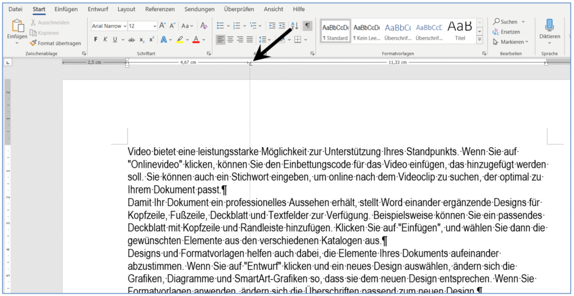574x296 pixels.
Task: Open Formatvorlagen dialog launcher
Action: (x=484, y=54)
